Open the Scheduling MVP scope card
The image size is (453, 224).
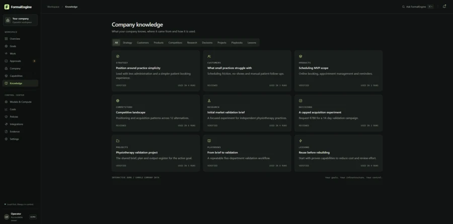(x=338, y=71)
